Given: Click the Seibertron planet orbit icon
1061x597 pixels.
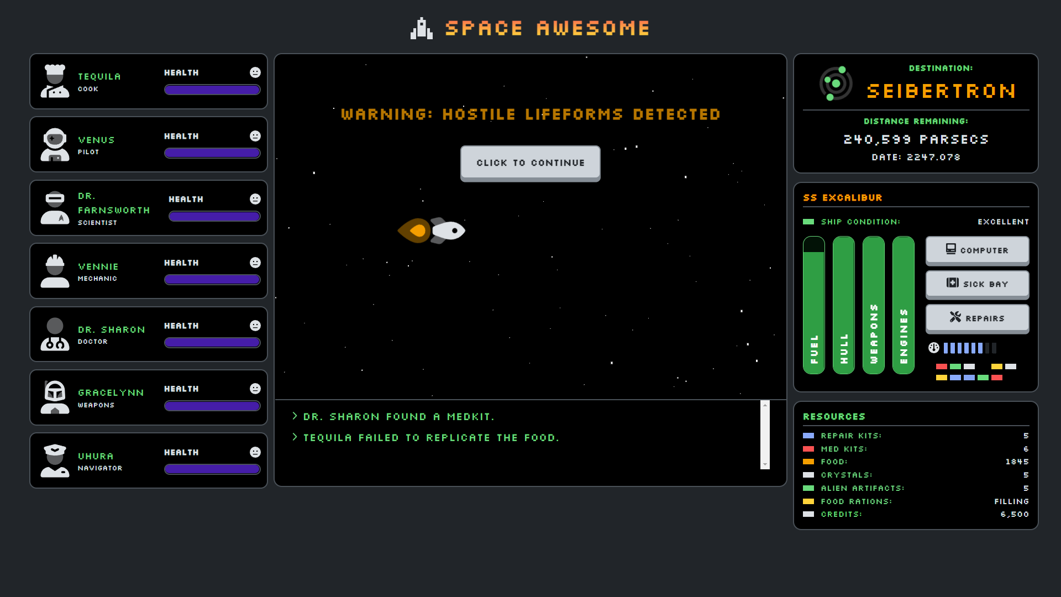Looking at the screenshot, I should pos(835,83).
